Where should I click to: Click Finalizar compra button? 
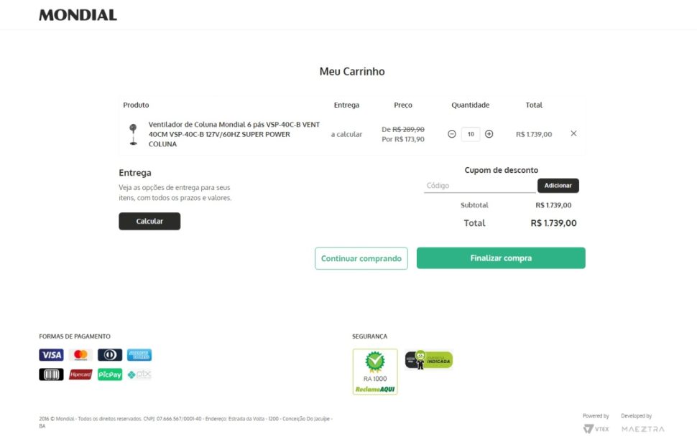click(x=501, y=258)
